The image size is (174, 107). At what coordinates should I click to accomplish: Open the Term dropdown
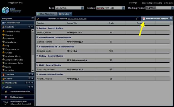click(82, 8)
